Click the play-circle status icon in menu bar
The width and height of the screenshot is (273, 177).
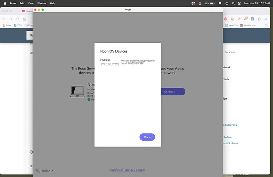click(200, 3)
